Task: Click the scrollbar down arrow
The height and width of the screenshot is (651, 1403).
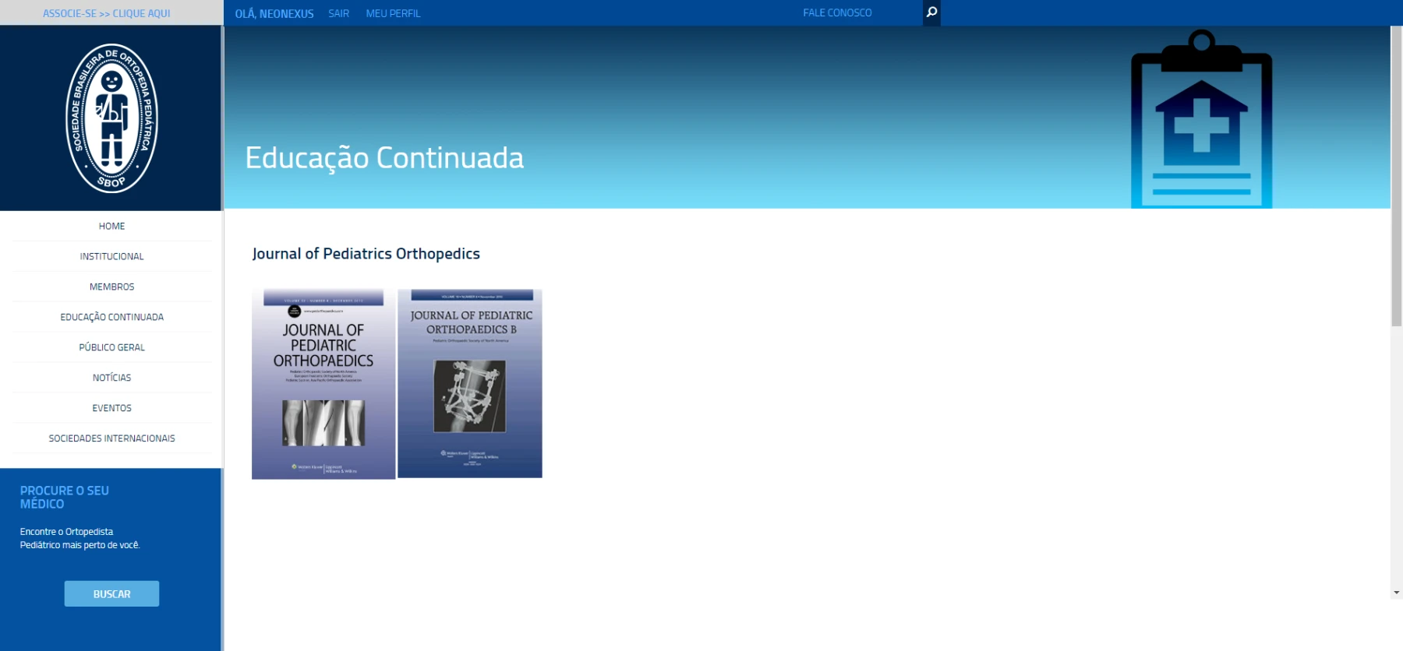Action: (1397, 593)
